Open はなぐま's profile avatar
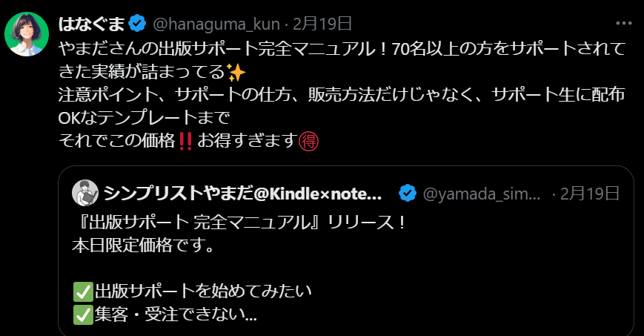 [x=27, y=33]
